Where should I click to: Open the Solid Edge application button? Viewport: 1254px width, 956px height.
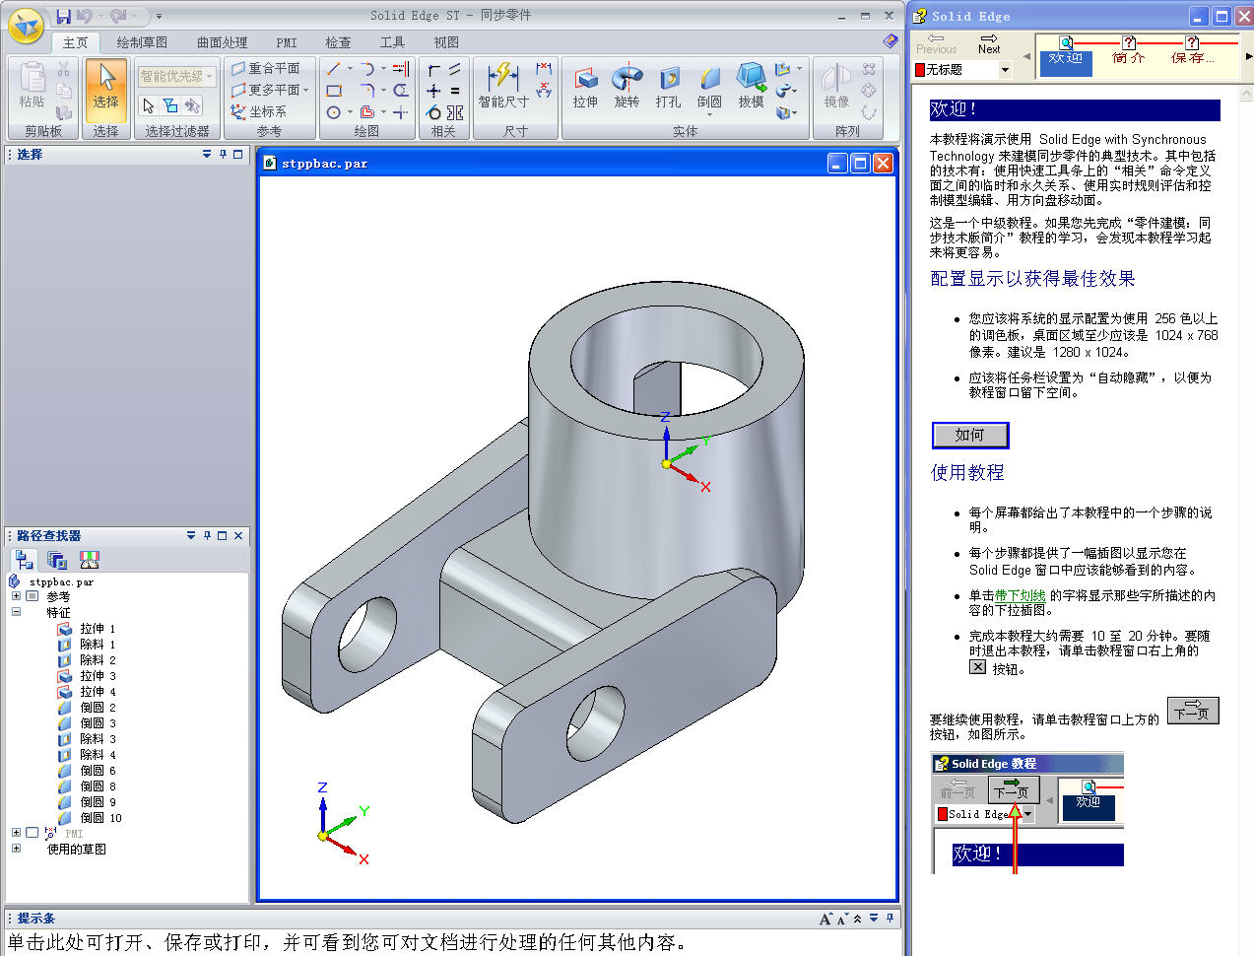click(26, 25)
